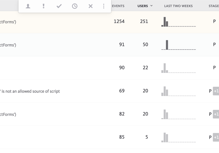Open trend chart for the 5 users row
This screenshot has height=153, width=219.
click(178, 138)
